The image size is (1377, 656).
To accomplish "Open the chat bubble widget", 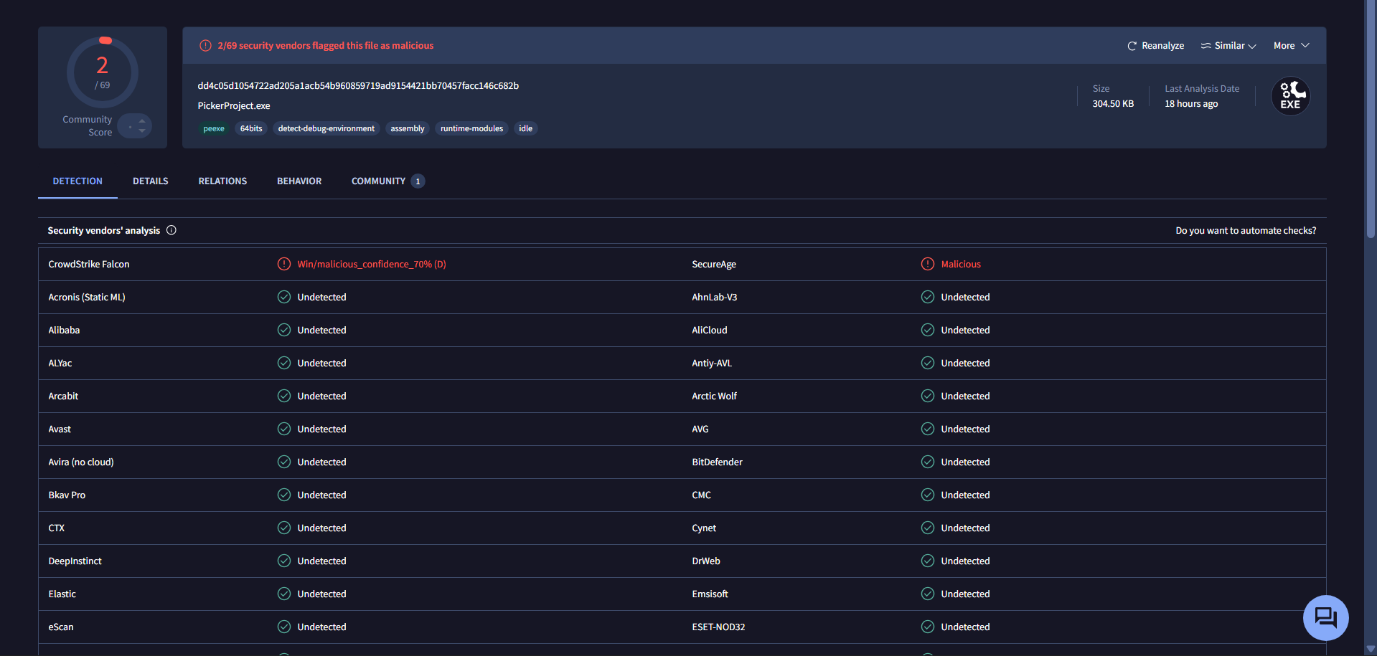I will pyautogui.click(x=1325, y=617).
